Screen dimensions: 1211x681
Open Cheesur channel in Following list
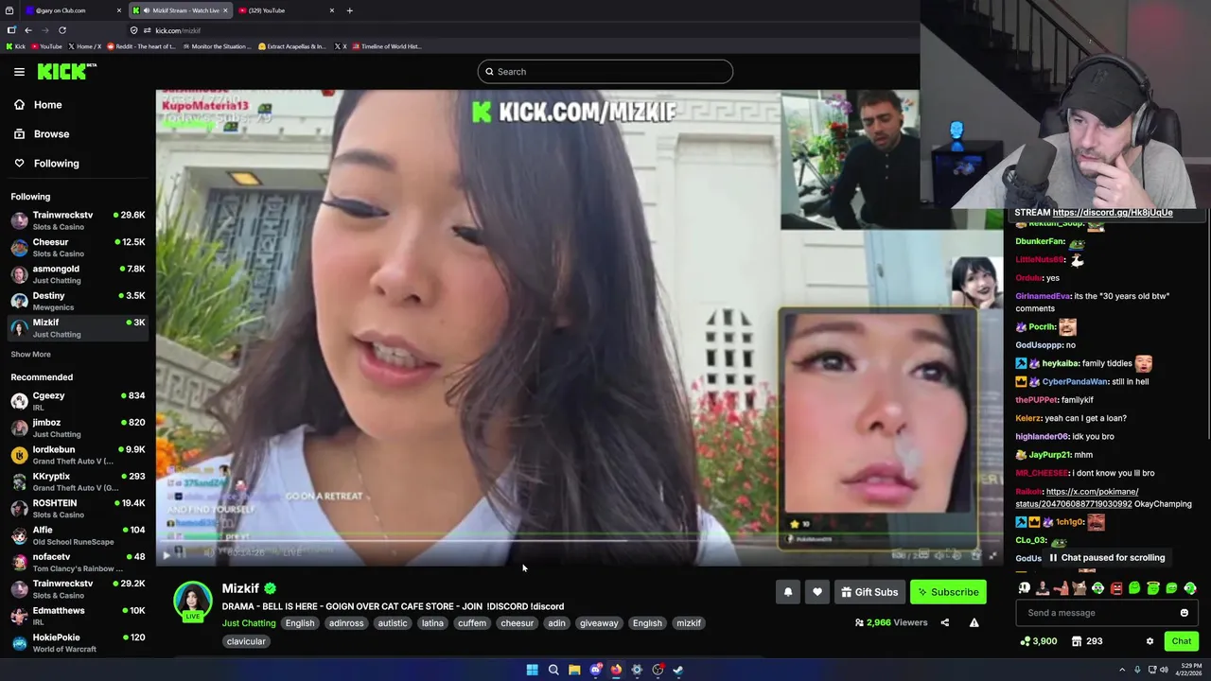(x=78, y=248)
